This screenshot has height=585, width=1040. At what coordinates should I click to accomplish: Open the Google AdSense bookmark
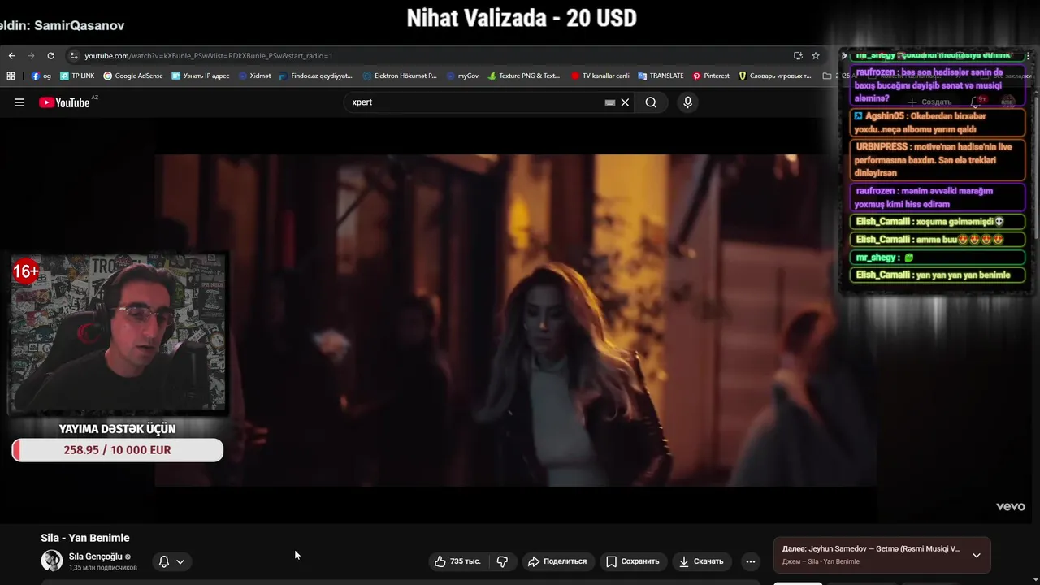[x=133, y=76]
